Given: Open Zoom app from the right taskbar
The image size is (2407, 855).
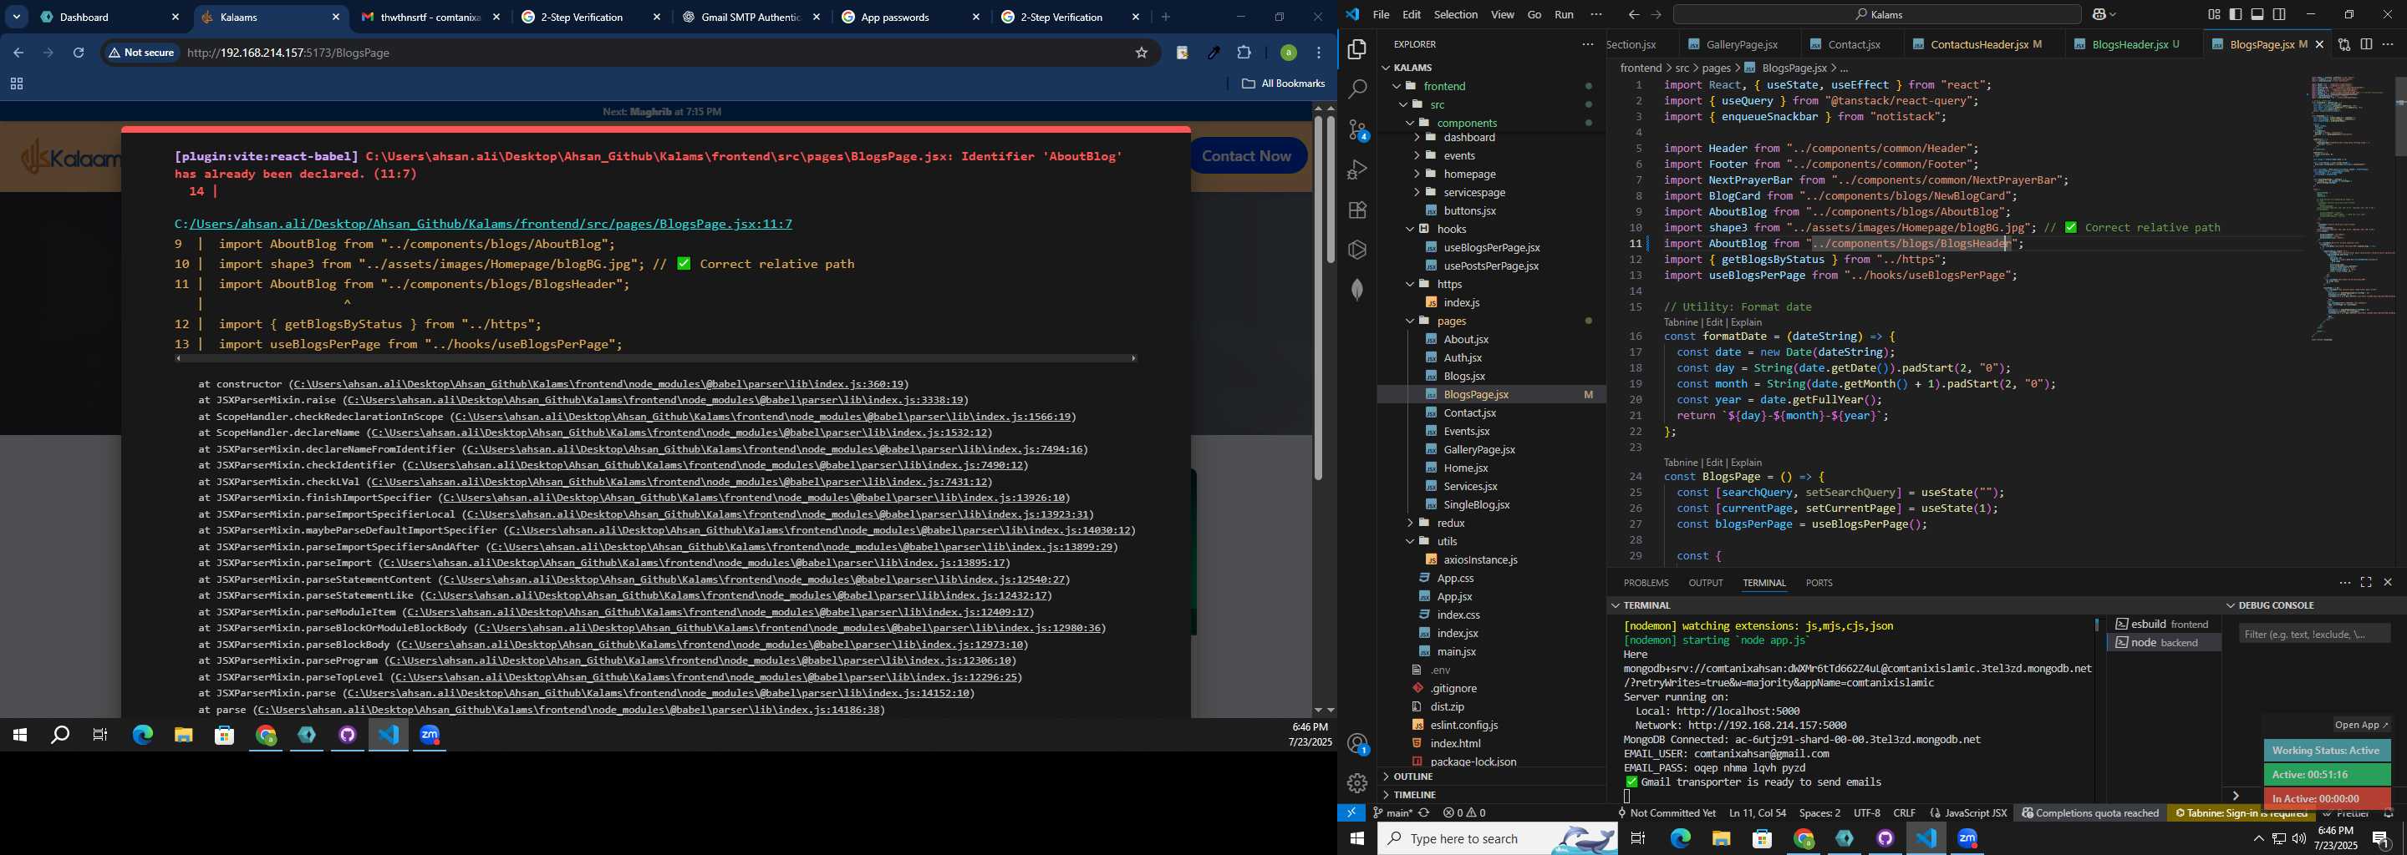Looking at the screenshot, I should [x=1968, y=838].
